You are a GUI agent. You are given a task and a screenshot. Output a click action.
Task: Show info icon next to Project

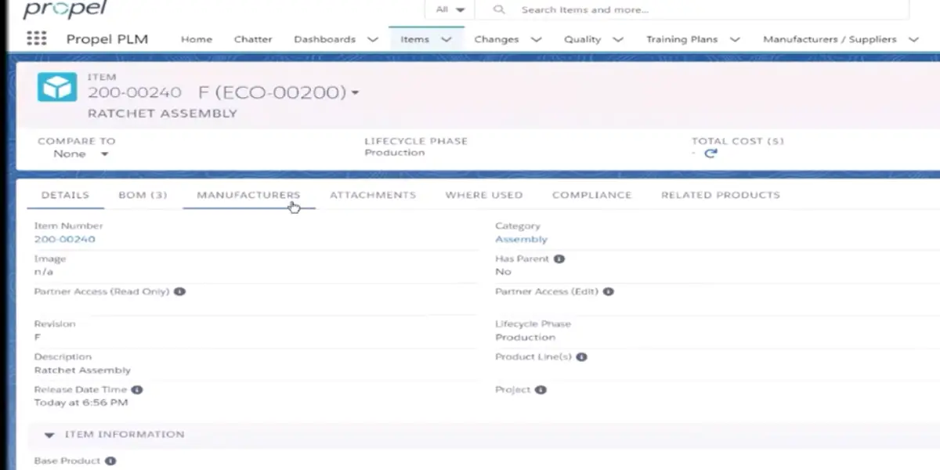(x=540, y=389)
